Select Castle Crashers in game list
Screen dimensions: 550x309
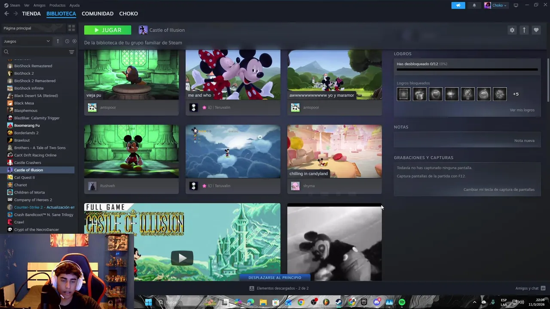coord(27,163)
